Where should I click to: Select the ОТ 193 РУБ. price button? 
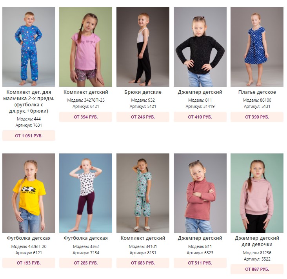(29, 263)
